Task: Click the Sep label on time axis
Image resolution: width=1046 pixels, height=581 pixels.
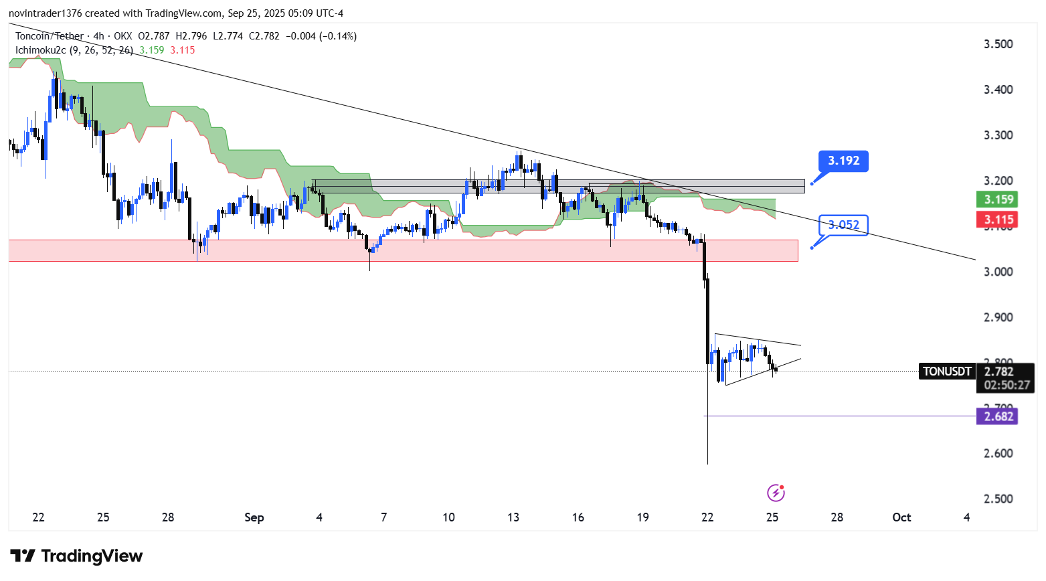Action: (254, 517)
